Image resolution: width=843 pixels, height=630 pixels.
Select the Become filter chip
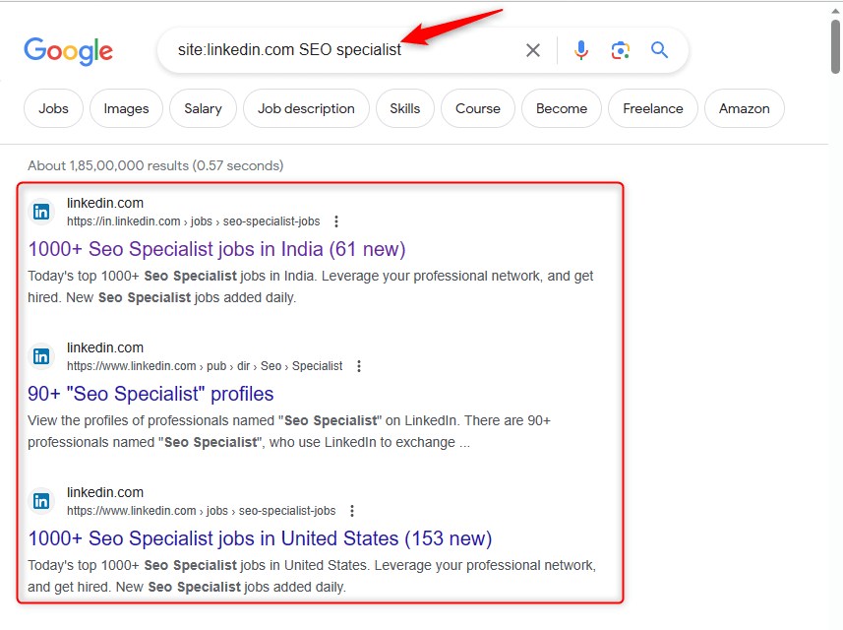(x=562, y=108)
